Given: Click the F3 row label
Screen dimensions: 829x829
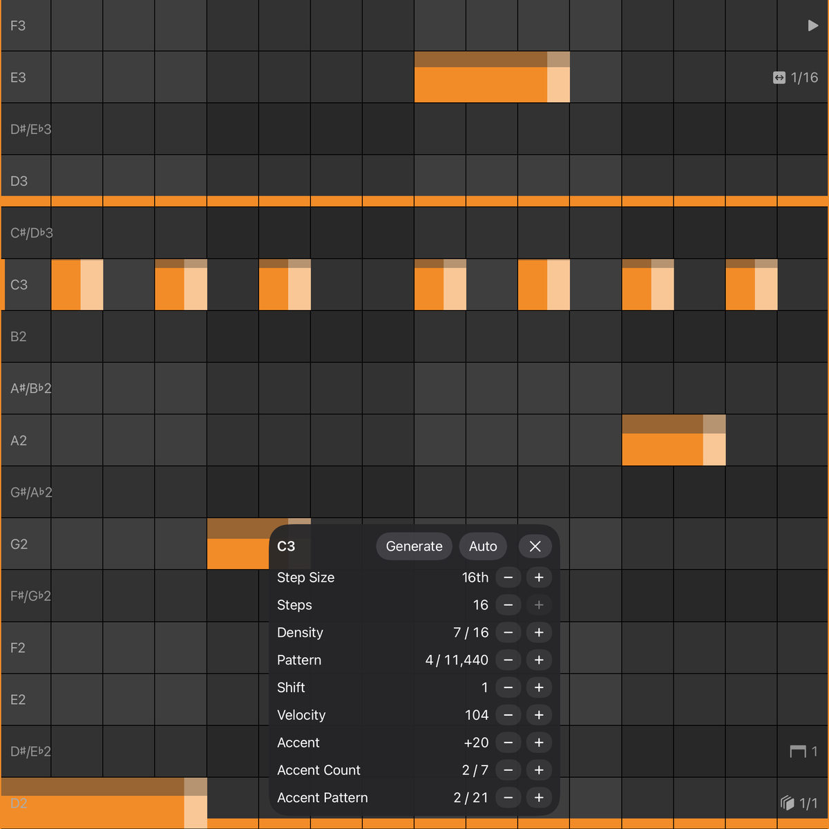Looking at the screenshot, I should (x=18, y=26).
